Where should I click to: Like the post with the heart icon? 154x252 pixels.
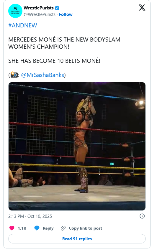[x=12, y=228]
